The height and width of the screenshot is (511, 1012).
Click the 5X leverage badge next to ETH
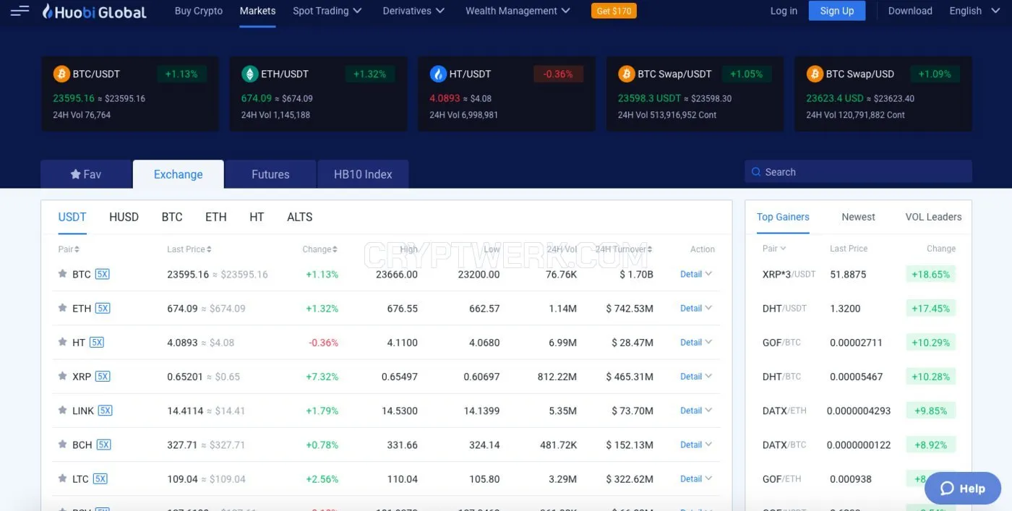click(103, 308)
